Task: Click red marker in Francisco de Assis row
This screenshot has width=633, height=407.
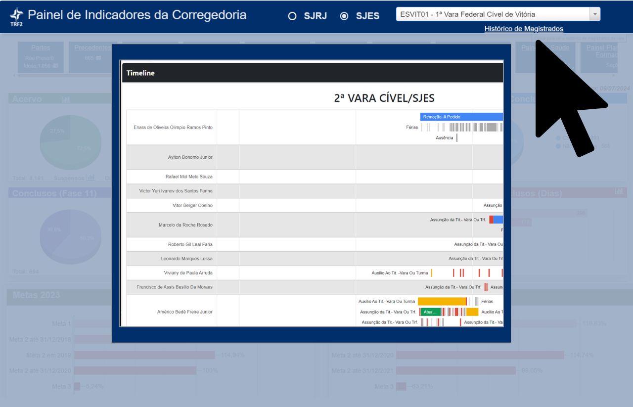Action: [x=486, y=287]
